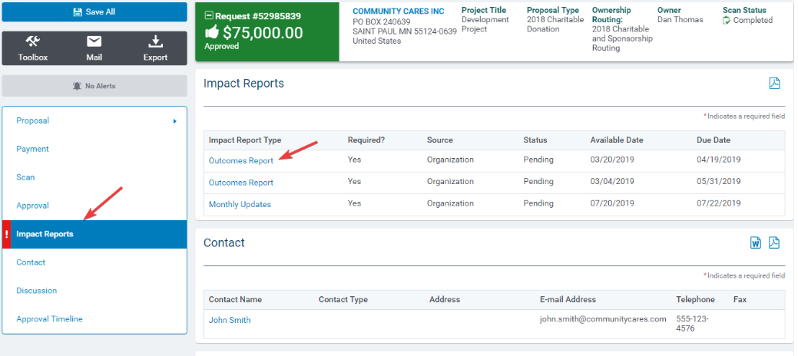Go to the Scan section
Screen dimensions: 798x356
tap(25, 177)
